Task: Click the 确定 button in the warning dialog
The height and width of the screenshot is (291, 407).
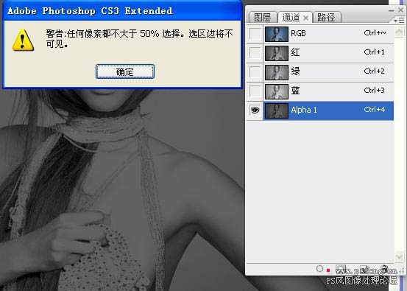Action: tap(125, 71)
